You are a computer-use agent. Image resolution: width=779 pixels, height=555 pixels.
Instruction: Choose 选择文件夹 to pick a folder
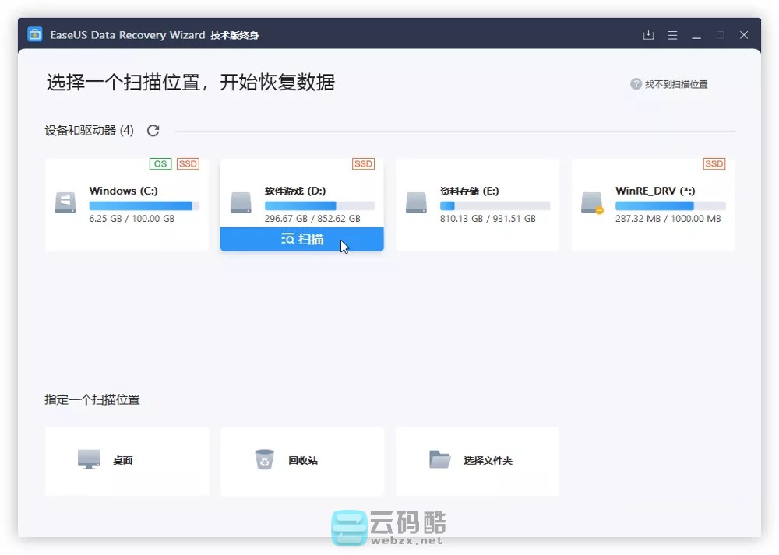click(x=477, y=460)
